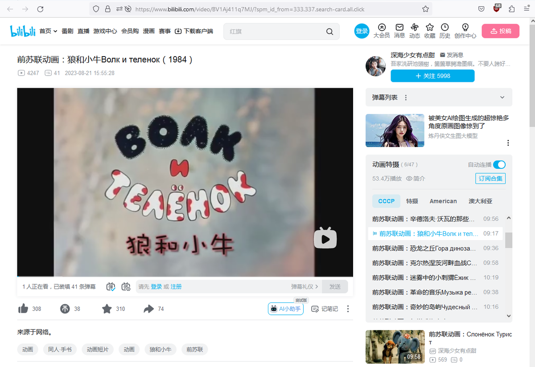Screen dimensions: 535x367
Task: Click the bilibili logo
Action: tap(22, 31)
